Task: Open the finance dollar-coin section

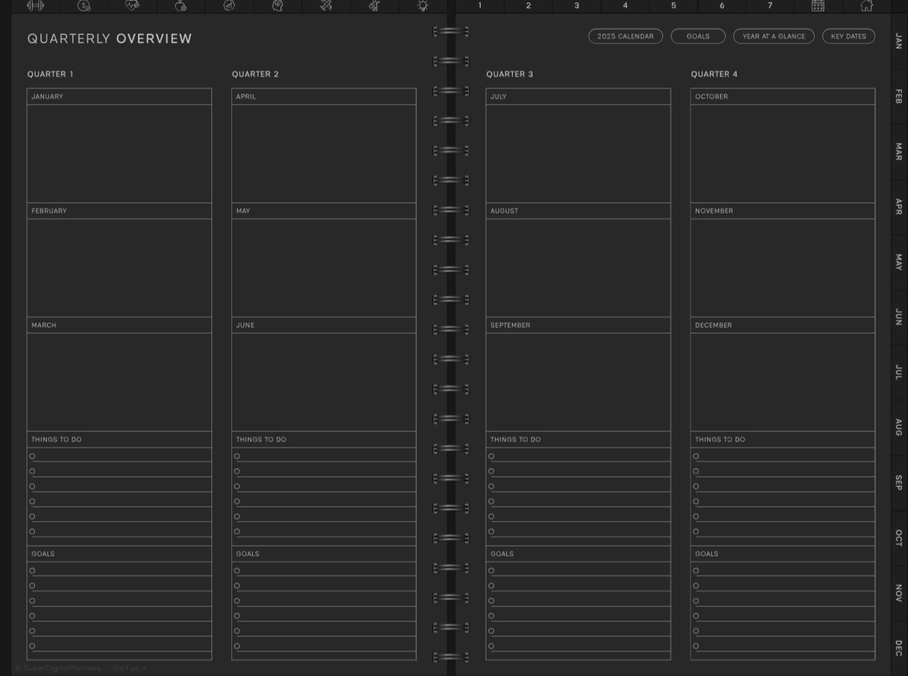Action: (x=84, y=6)
